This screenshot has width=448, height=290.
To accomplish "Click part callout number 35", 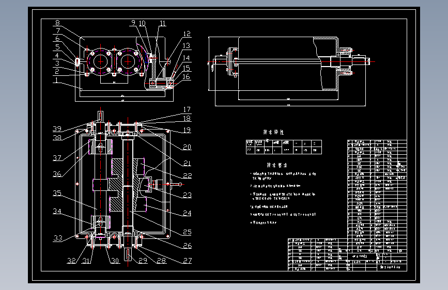I will pyautogui.click(x=57, y=193).
